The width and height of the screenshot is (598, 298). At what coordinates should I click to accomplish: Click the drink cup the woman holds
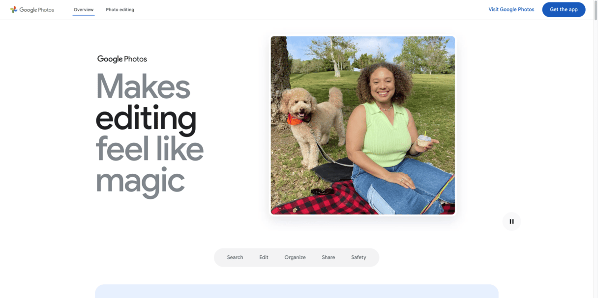pos(424,140)
